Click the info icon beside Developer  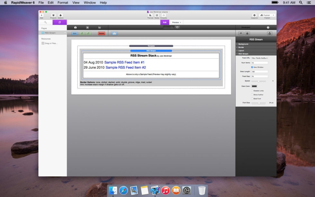pyautogui.click(x=268, y=28)
